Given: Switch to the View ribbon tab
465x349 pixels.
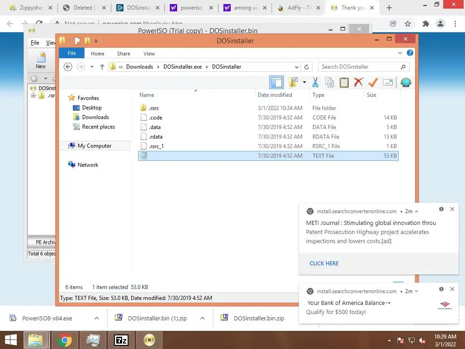Looking at the screenshot, I should [x=149, y=54].
